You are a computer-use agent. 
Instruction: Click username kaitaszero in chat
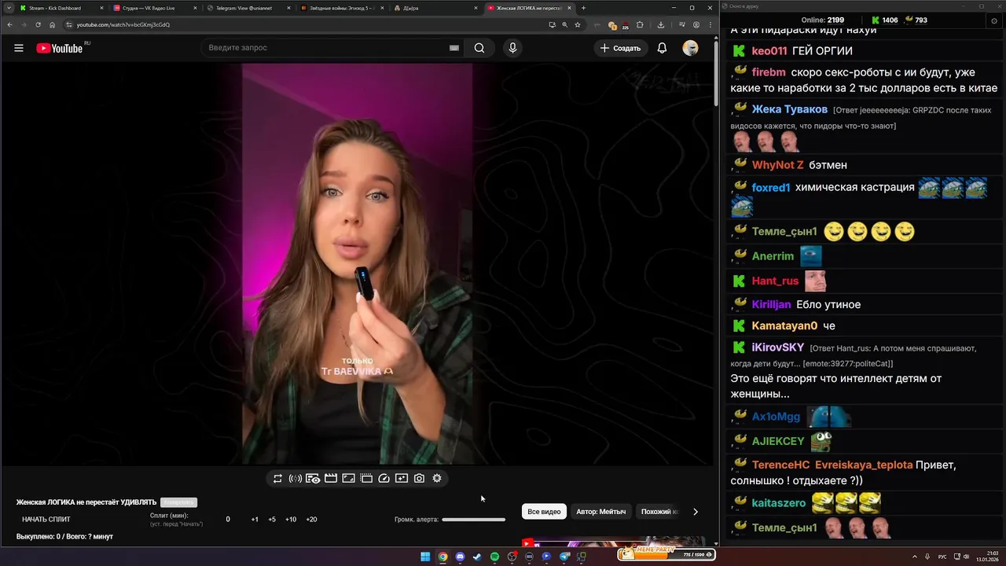click(779, 503)
